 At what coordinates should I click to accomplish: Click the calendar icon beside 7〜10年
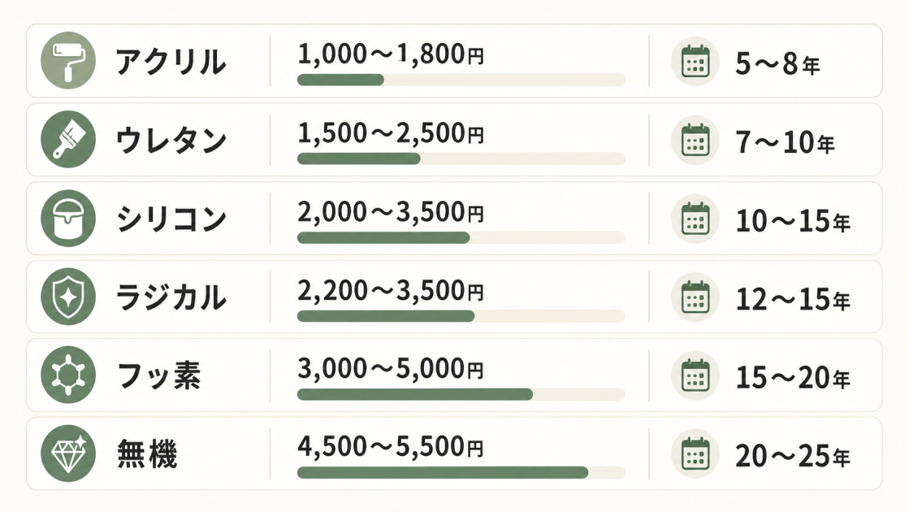coord(695,140)
